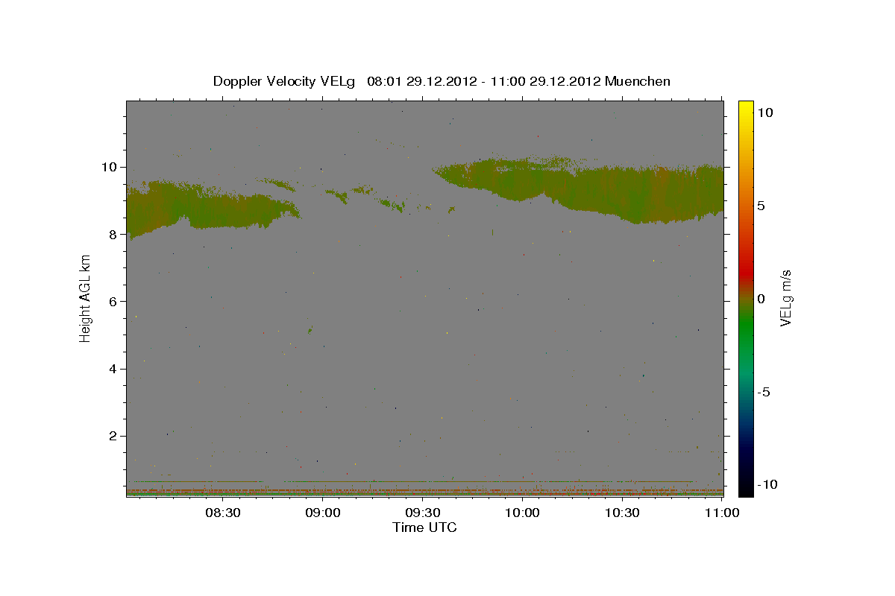Click the colorbar value 0 label

(x=760, y=299)
